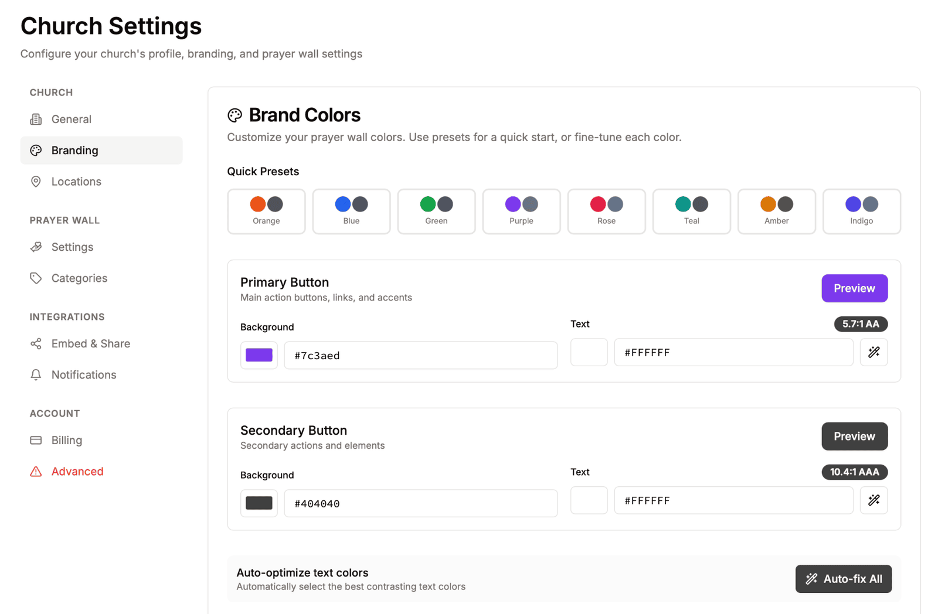Choose the Green quick preset
938x614 pixels.
pyautogui.click(x=436, y=212)
